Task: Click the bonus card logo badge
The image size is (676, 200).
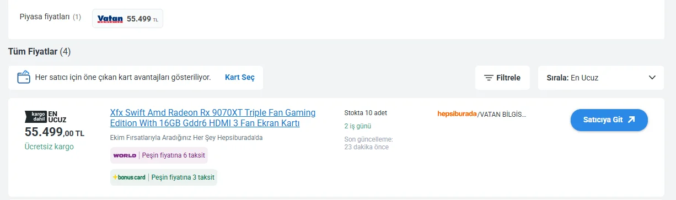Action: pos(129,177)
